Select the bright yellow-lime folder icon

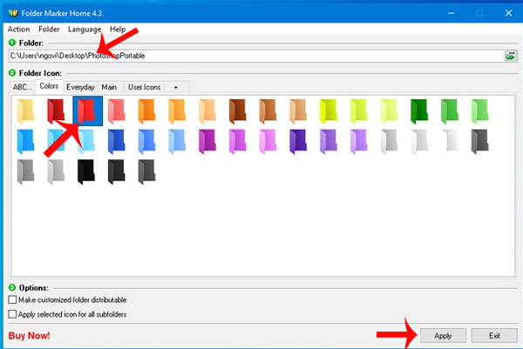click(329, 111)
